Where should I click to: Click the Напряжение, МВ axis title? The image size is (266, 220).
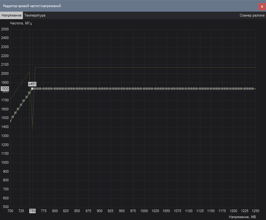[242, 217]
